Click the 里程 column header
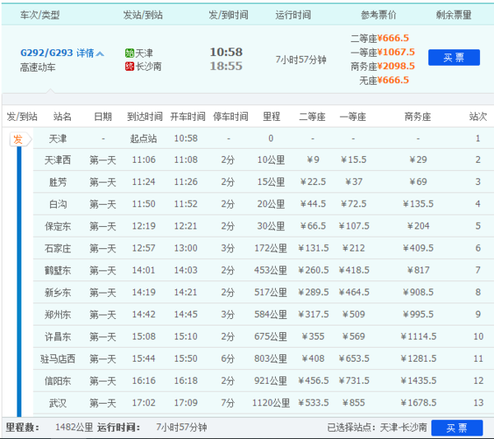 [x=271, y=117]
